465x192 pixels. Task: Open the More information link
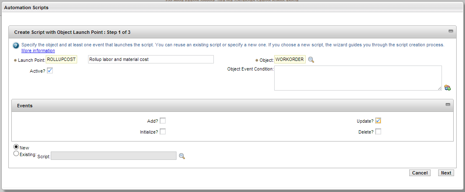pyautogui.click(x=38, y=51)
